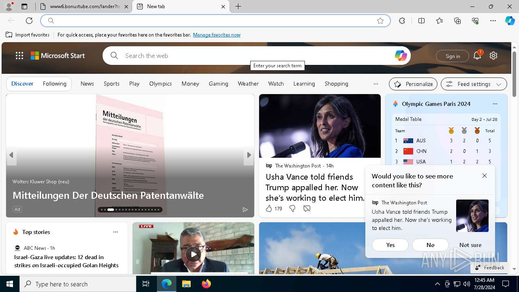Open the Money category
519x292 pixels.
pyautogui.click(x=190, y=84)
